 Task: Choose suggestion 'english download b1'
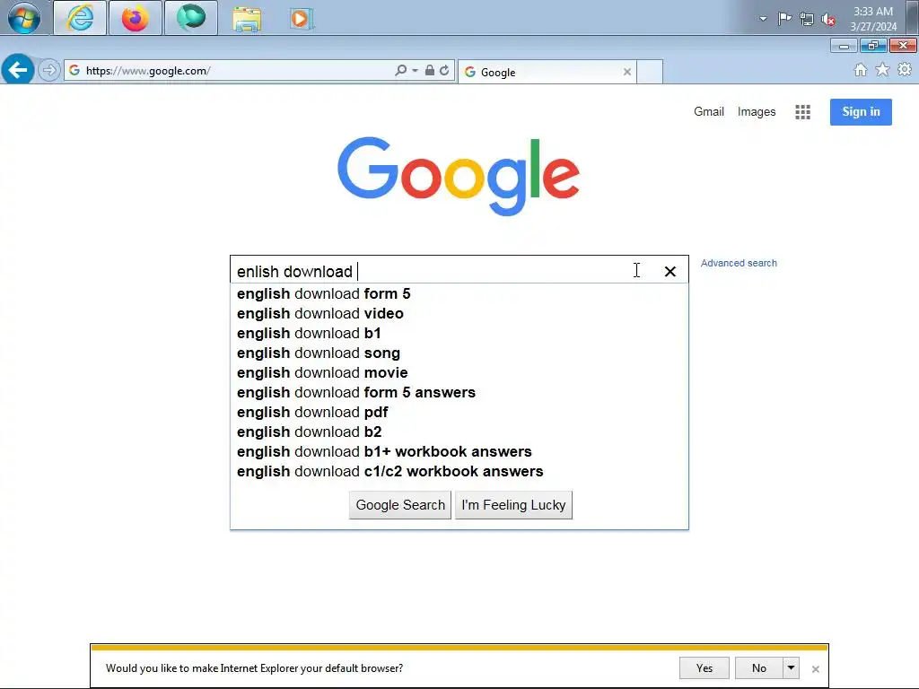[459, 334]
